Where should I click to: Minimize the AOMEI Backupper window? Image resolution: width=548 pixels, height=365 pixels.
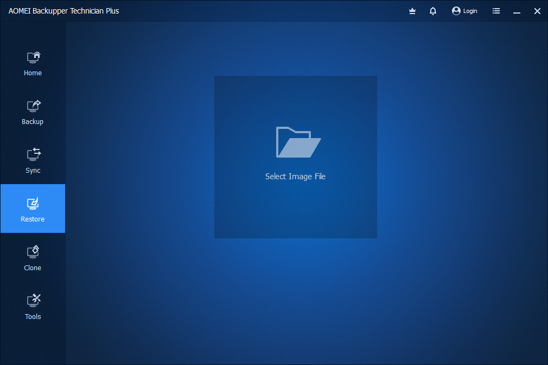517,11
